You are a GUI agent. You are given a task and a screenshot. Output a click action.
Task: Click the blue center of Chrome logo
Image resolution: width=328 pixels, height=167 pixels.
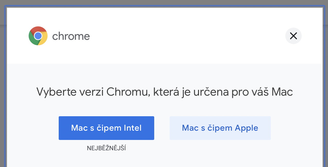click(38, 36)
